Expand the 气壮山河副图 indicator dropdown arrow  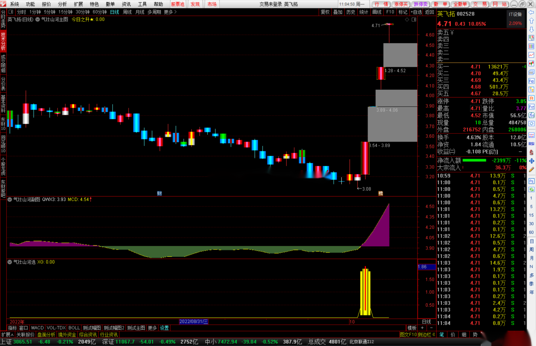tap(10, 199)
